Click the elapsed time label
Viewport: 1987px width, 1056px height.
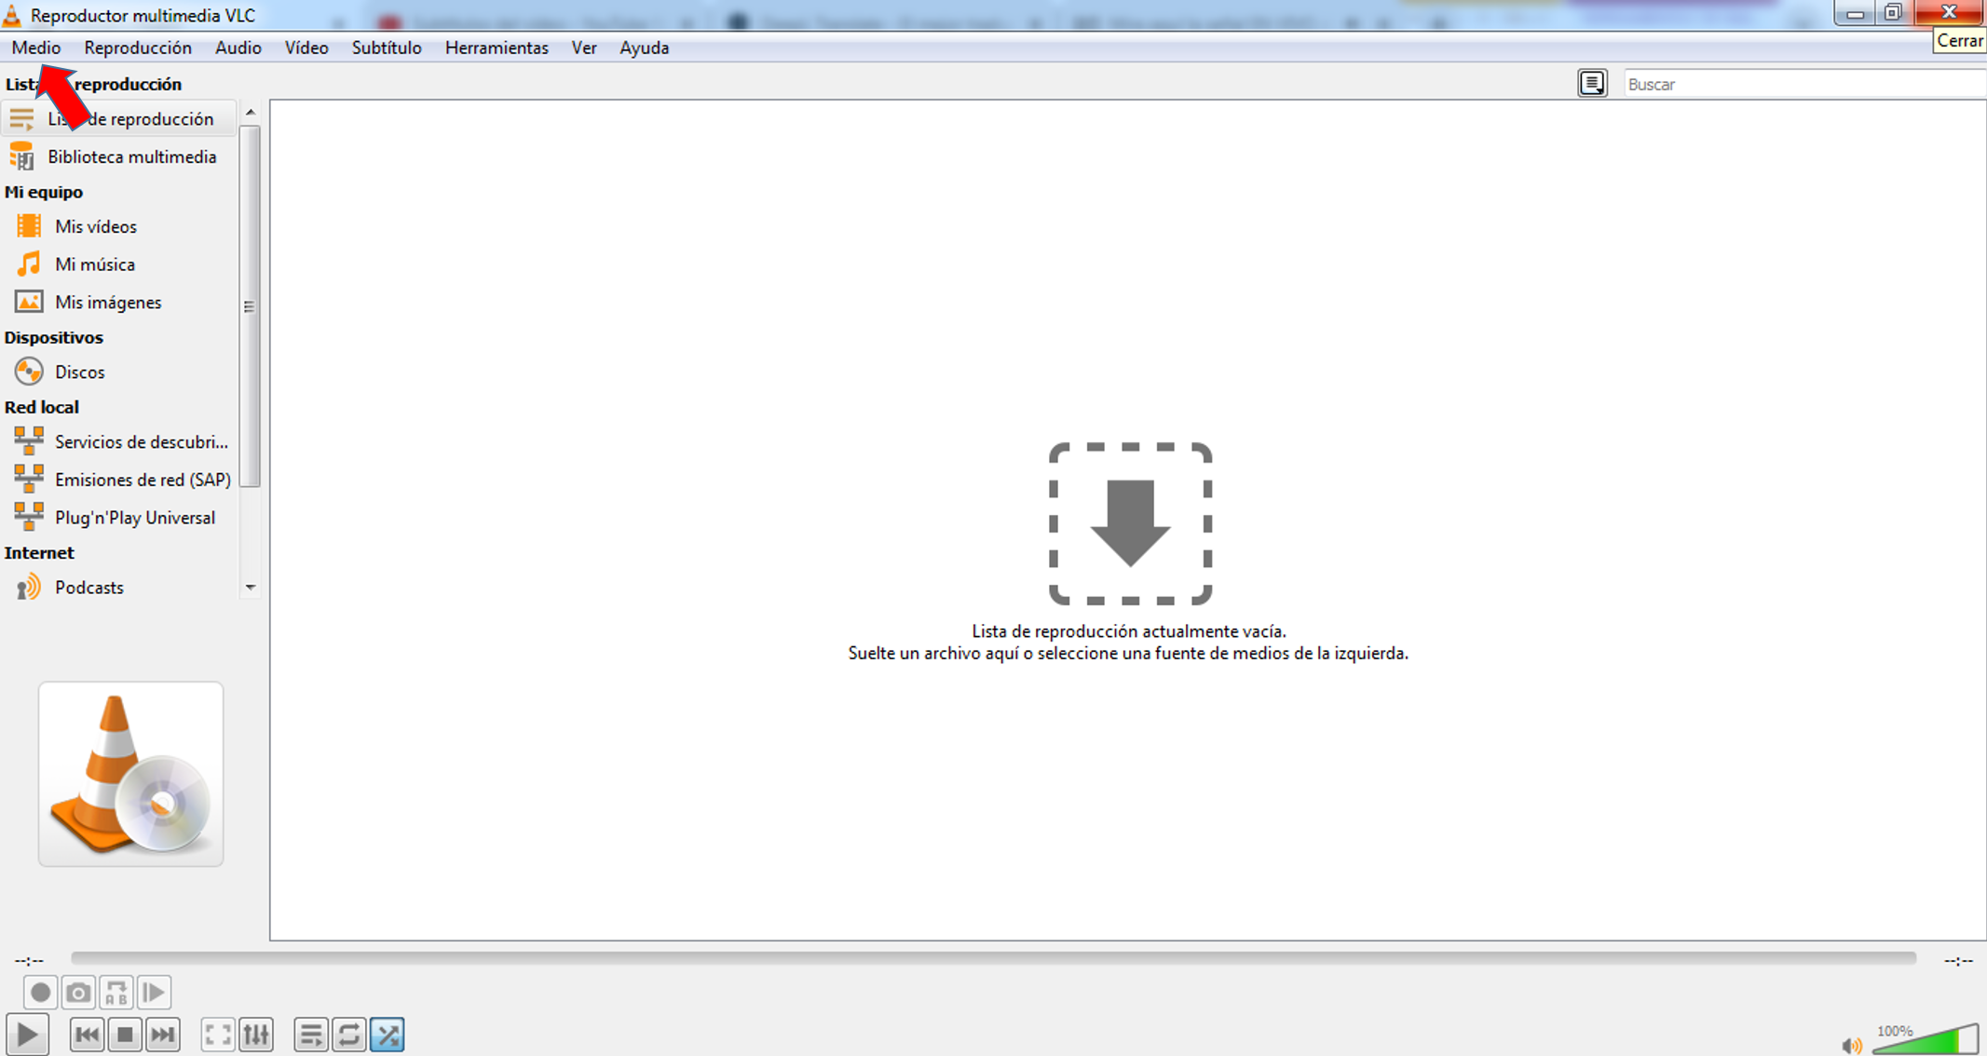pyautogui.click(x=29, y=960)
